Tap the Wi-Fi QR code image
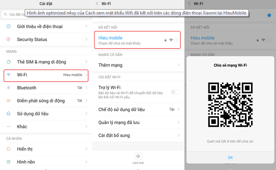 [x=230, y=104]
